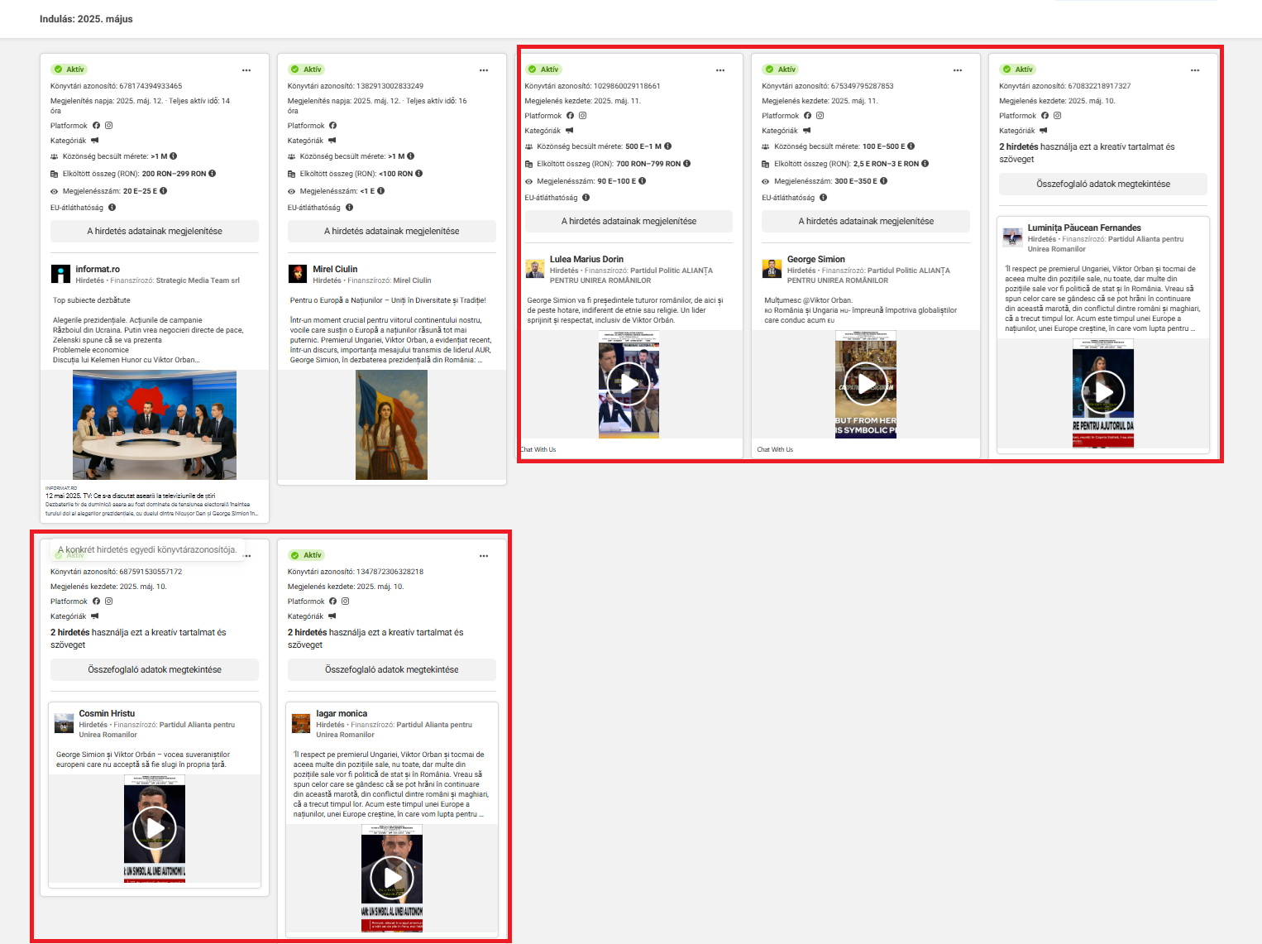Open Lulea Marius Dorin advertiser link
1262x944 pixels.
coord(586,260)
